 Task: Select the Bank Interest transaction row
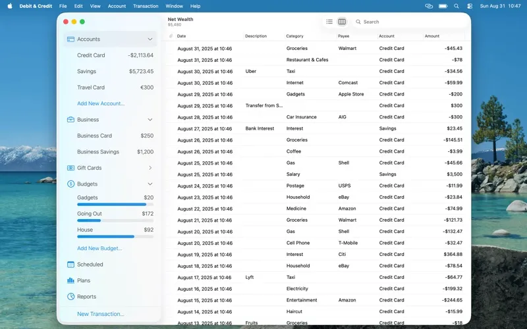(x=316, y=128)
